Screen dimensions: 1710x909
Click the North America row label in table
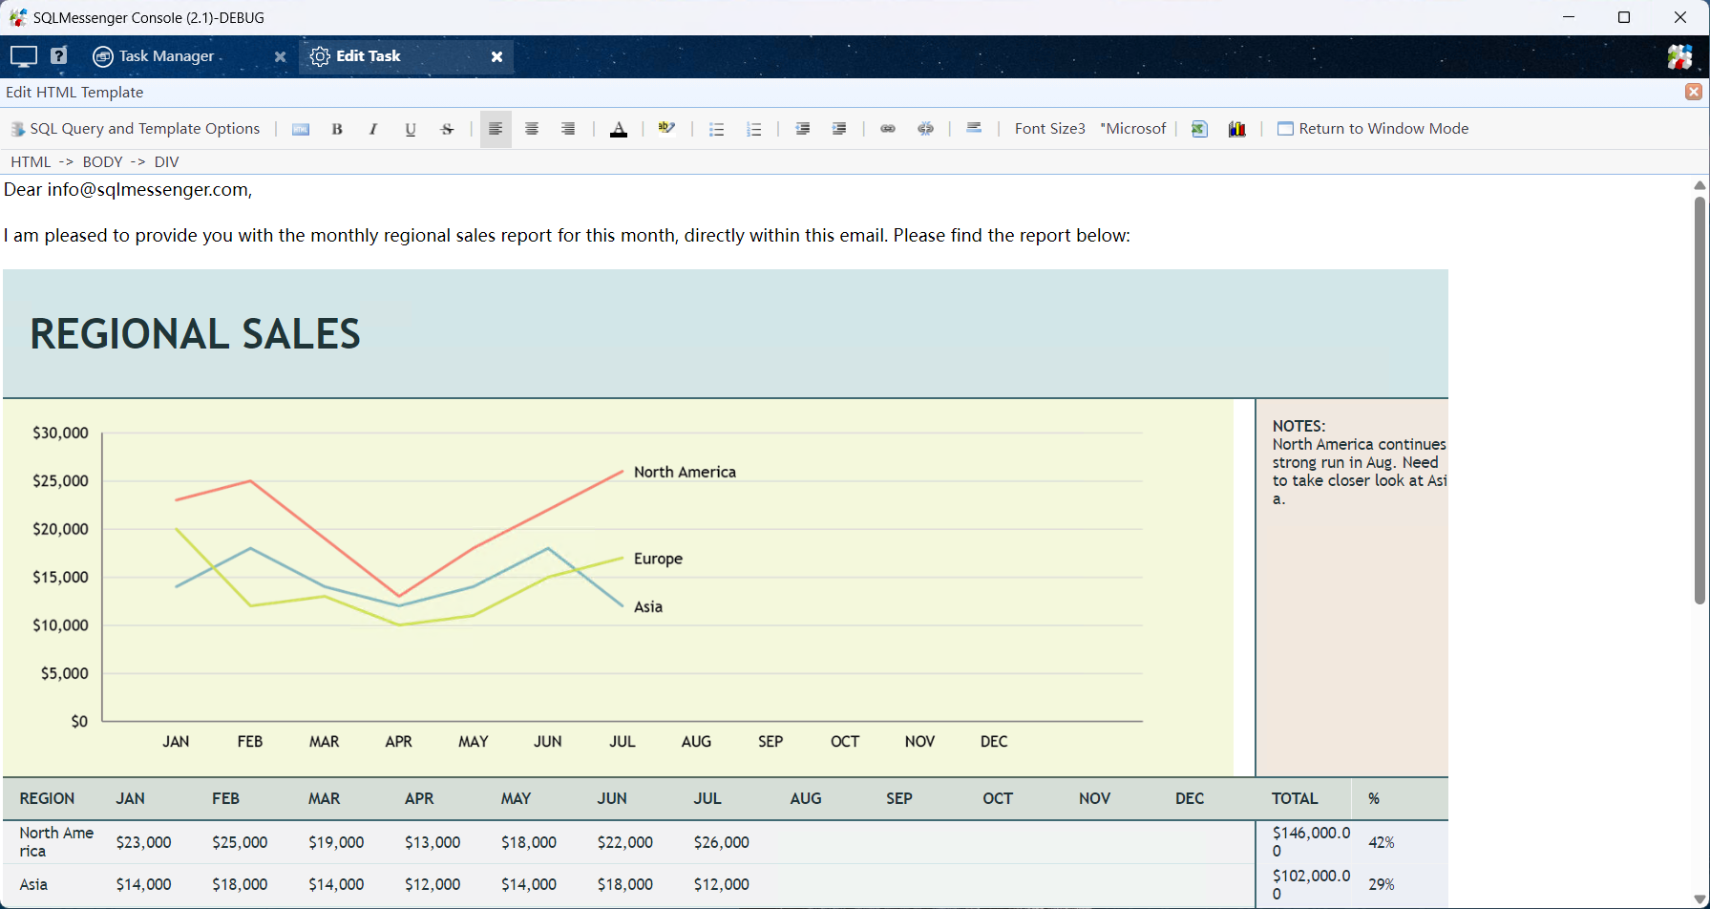[x=56, y=841]
